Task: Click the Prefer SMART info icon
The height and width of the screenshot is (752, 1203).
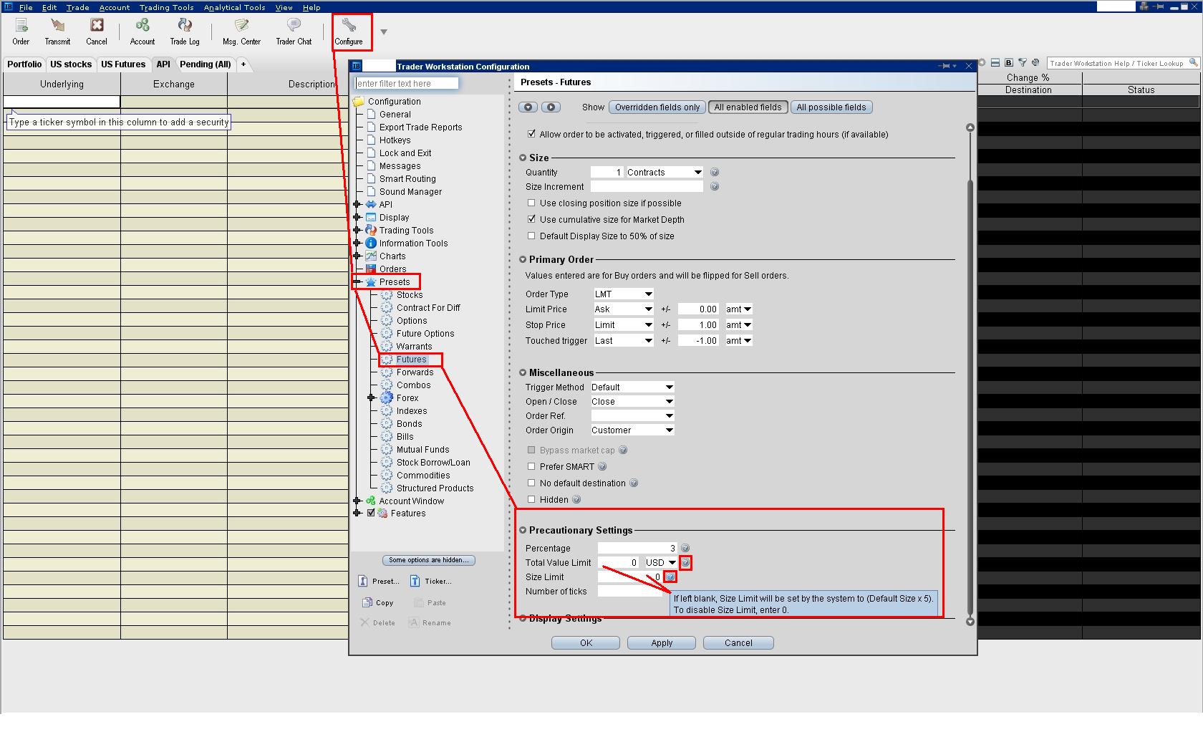Action: [x=602, y=467]
